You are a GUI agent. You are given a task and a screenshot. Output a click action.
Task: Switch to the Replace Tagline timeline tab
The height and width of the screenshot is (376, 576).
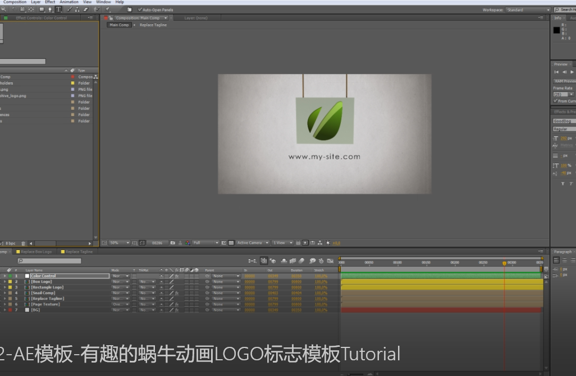click(x=77, y=252)
